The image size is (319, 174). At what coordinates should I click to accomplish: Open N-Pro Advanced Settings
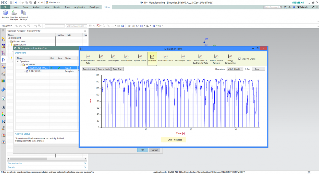click(23, 15)
